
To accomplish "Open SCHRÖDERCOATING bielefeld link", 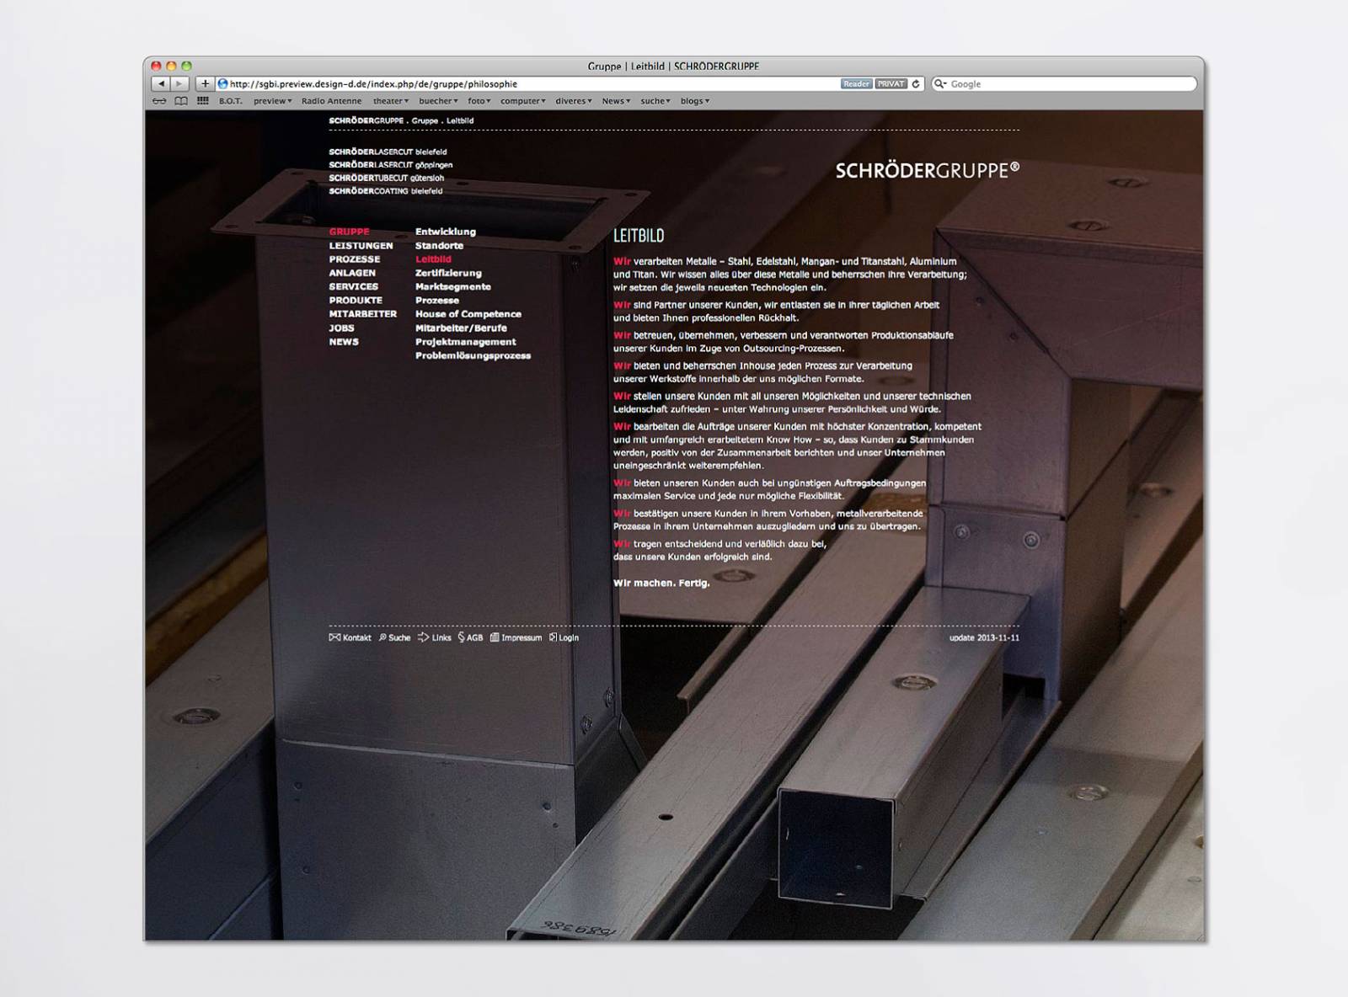I will [x=386, y=191].
